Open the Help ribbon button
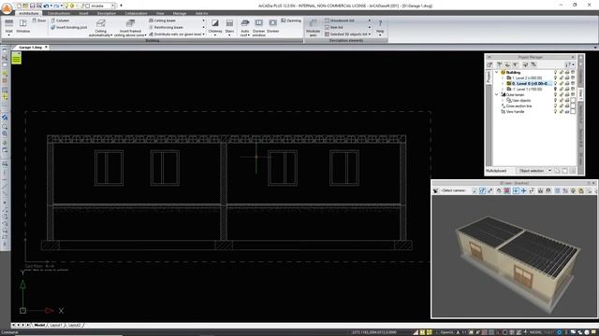Viewport: 599px width, 336px height. (x=380, y=27)
